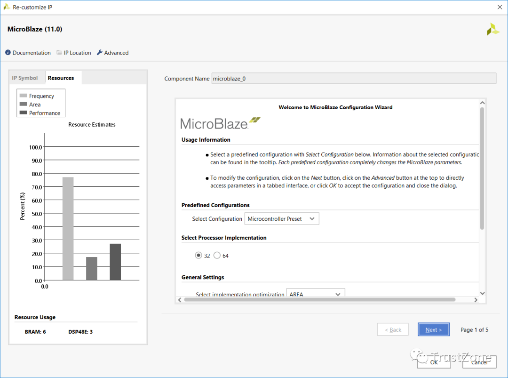Click the Xilinx logo at top right
508x378 pixels.
coord(493,29)
